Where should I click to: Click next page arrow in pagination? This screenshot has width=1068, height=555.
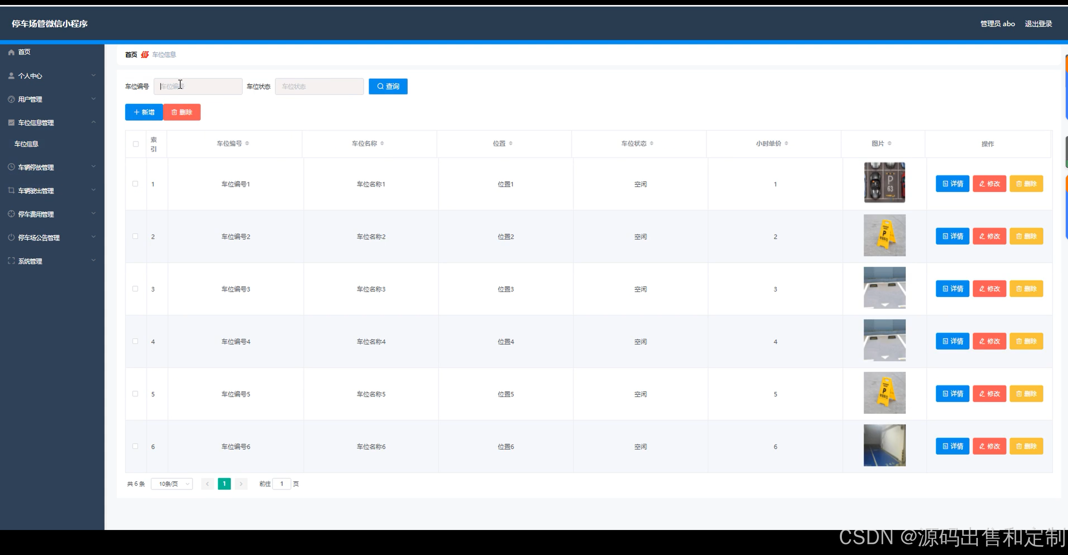click(x=241, y=484)
